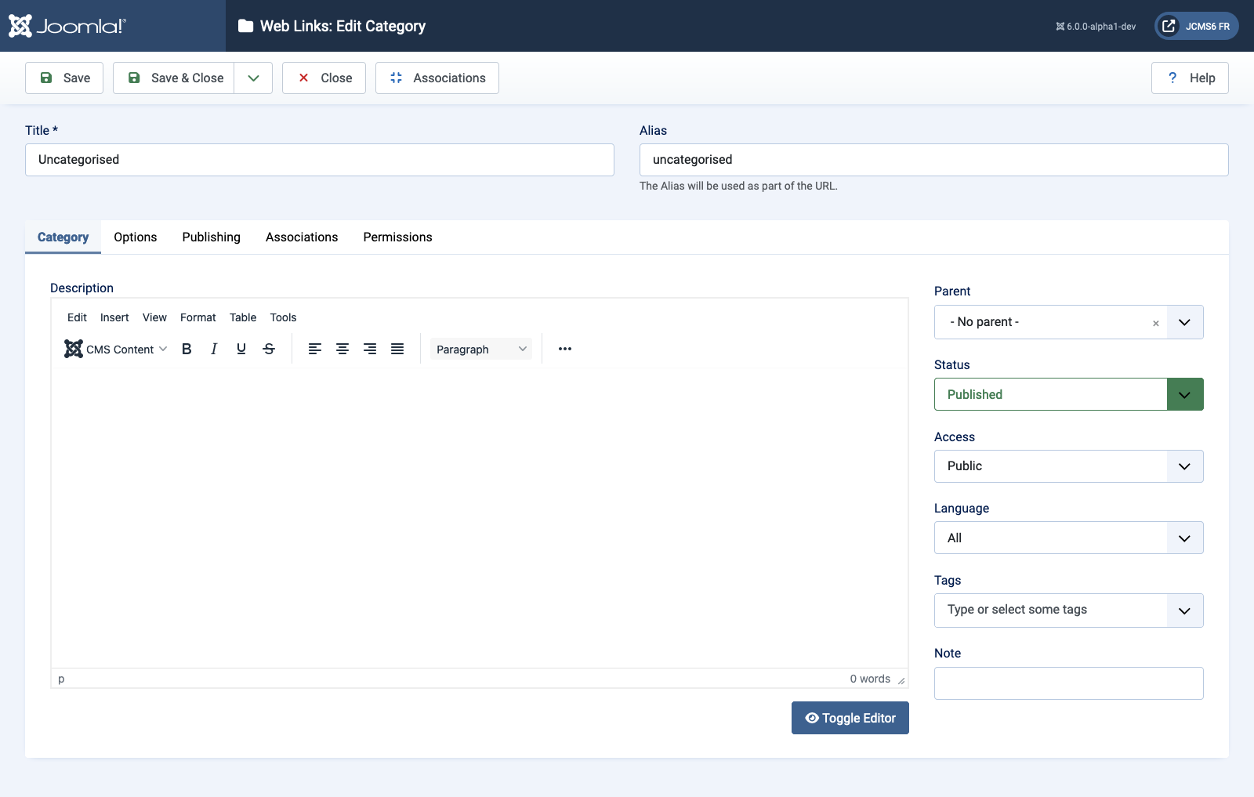Screen dimensions: 1254x797
Task: Show more toolbar options ellipsis
Action: click(565, 349)
